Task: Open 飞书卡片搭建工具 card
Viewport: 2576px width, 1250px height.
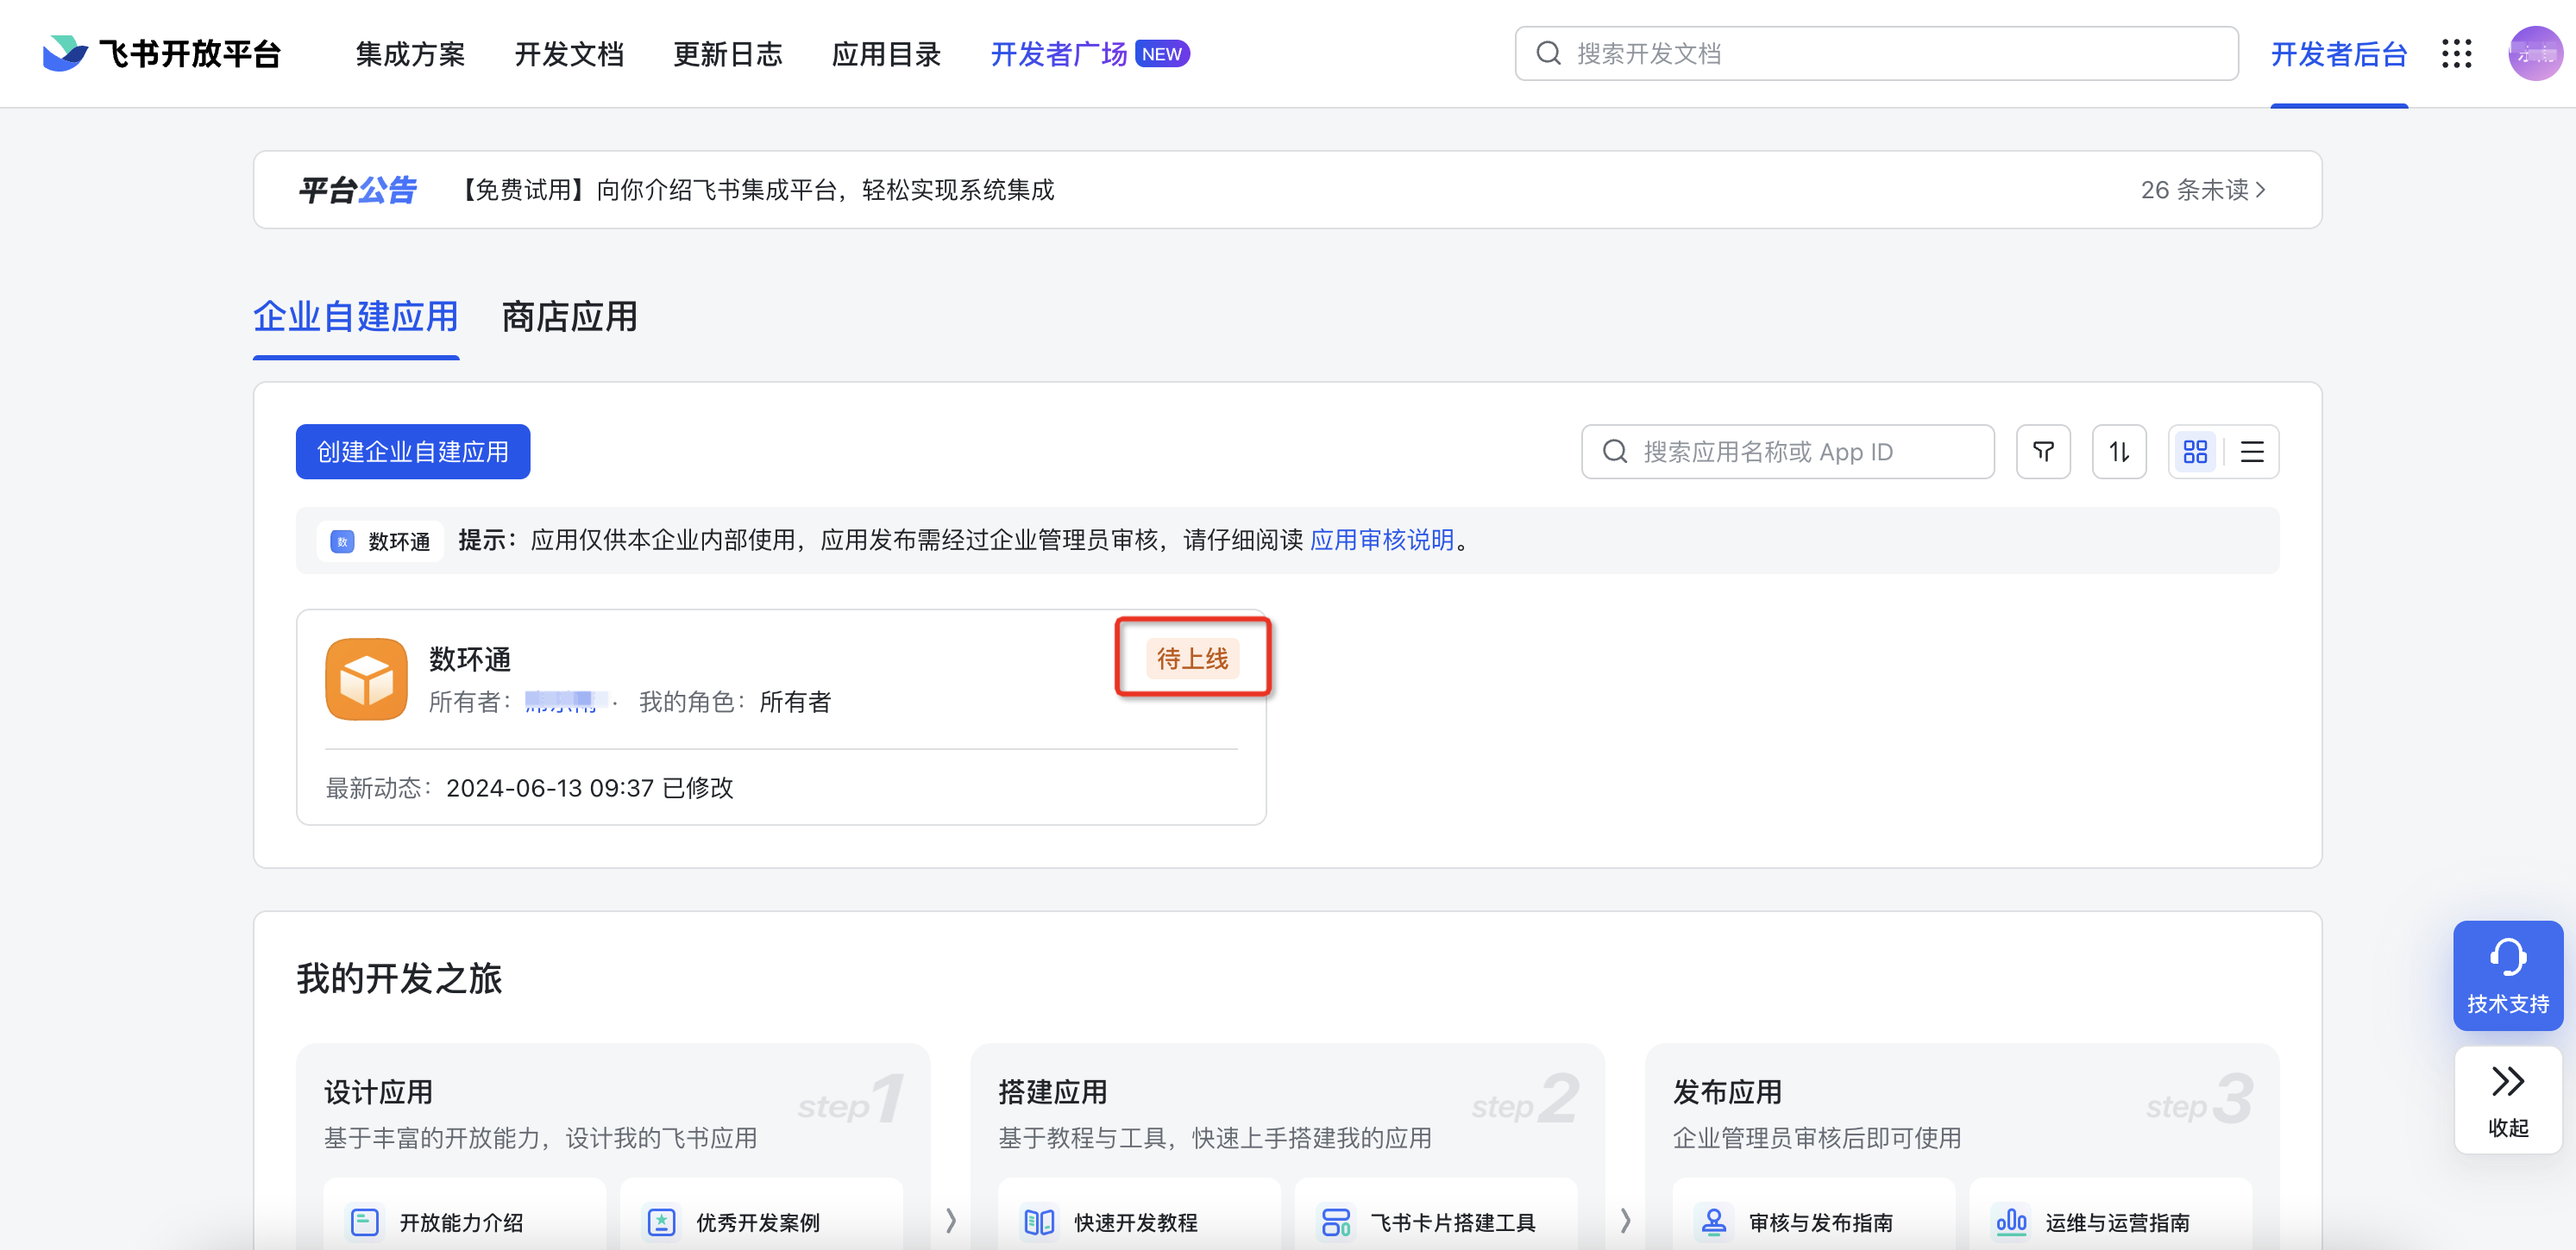Action: [1436, 1213]
